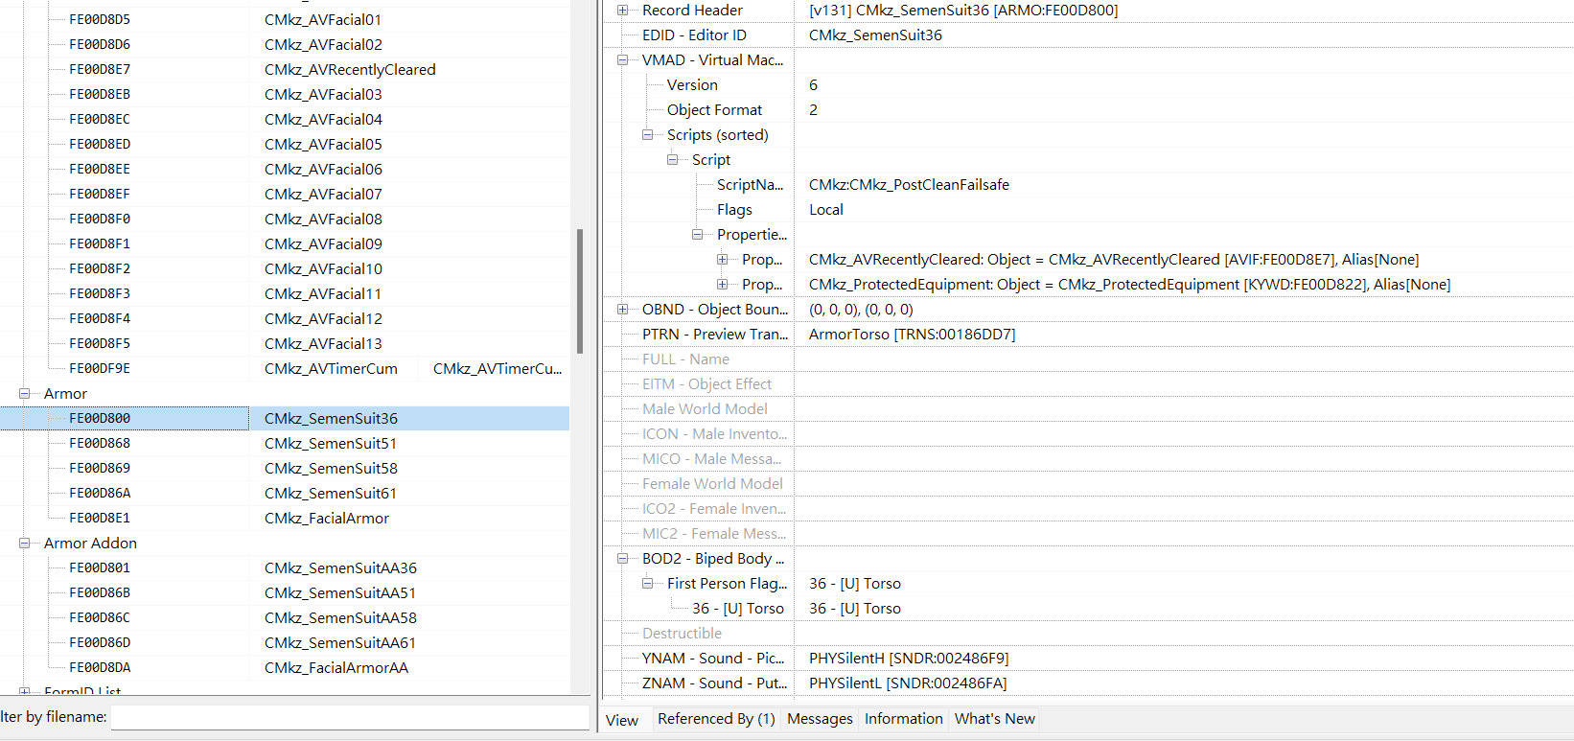The height and width of the screenshot is (741, 1574).
Task: Select record FE00D8E7 CMkz_AVRecentlyCleared
Action: (285, 70)
